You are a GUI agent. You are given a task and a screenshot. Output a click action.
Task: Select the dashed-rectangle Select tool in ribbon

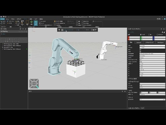[x=27, y=23]
